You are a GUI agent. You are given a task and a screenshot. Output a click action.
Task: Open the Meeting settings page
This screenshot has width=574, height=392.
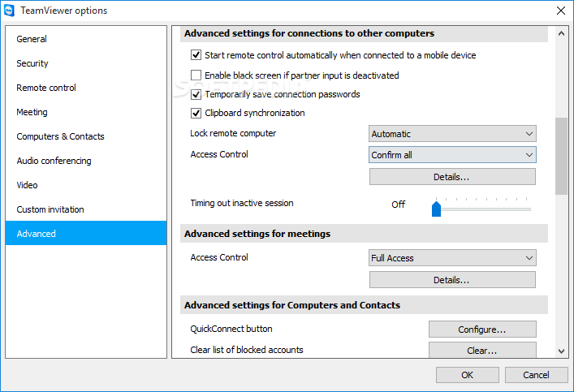(86, 112)
